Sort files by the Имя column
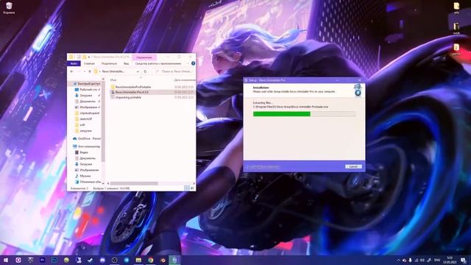Screen dimensions: 471x265 pos(113,80)
